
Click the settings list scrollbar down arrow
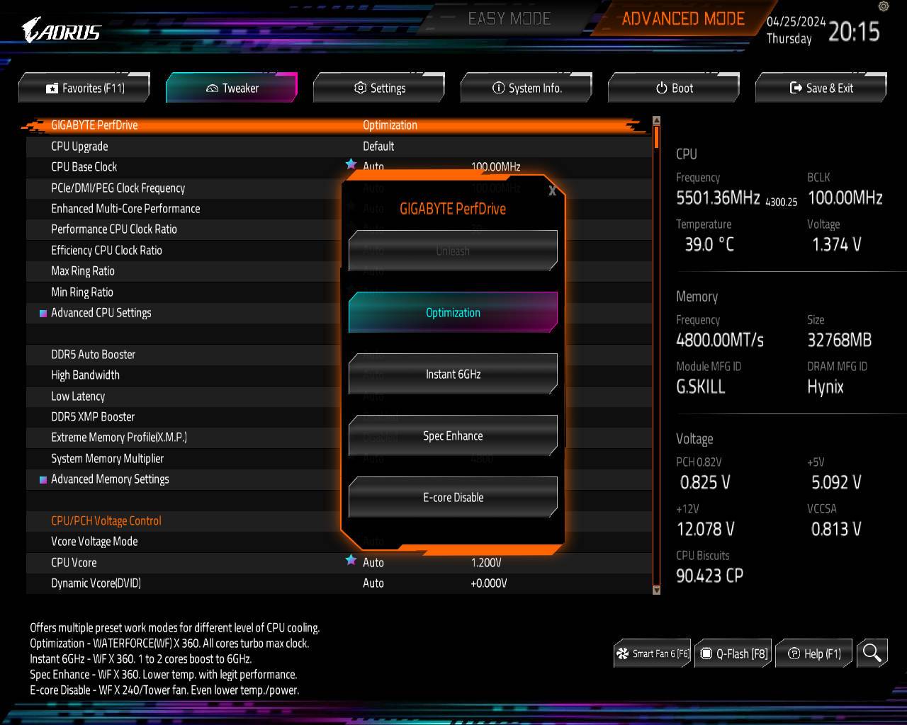(656, 590)
